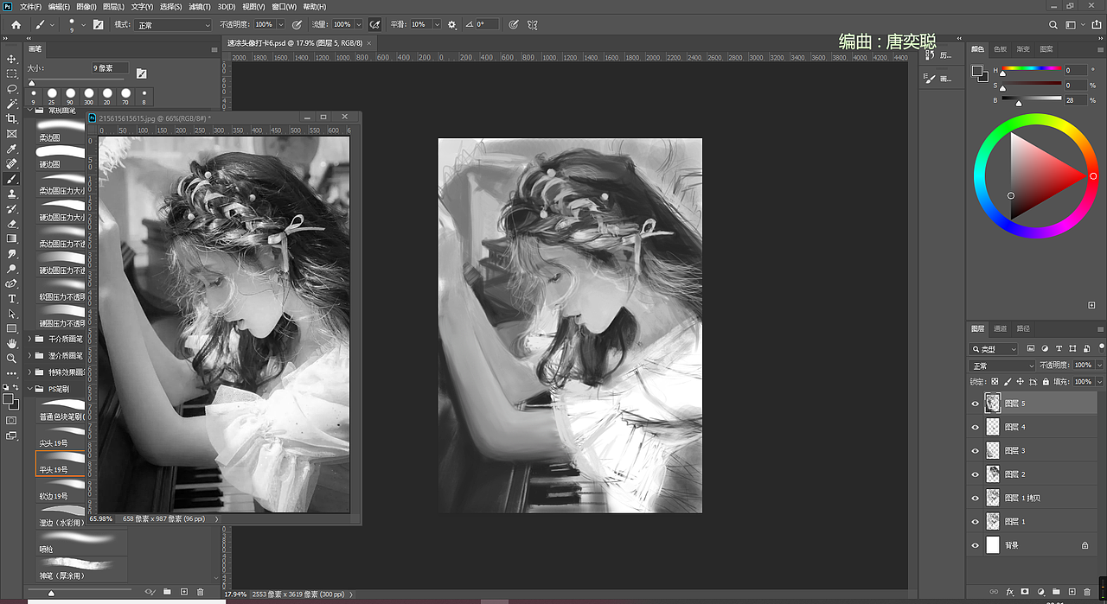
Task: Select the Horizontal Type tool
Action: [x=12, y=298]
